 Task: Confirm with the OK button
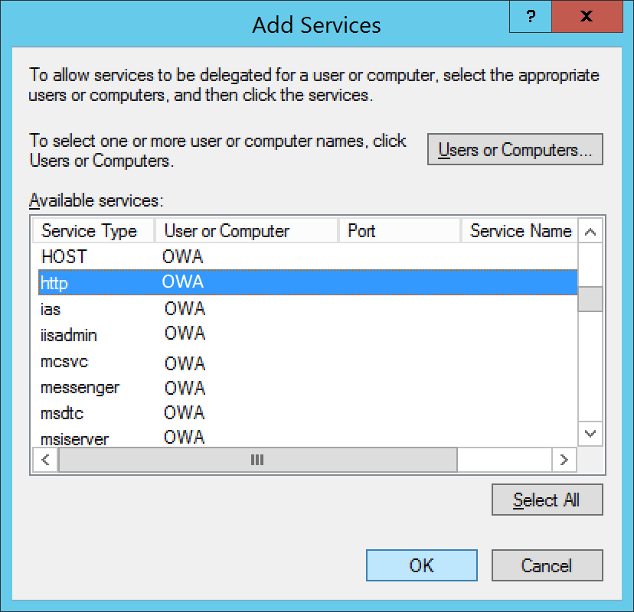point(421,565)
